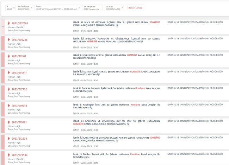Click person icon beside tender 2023/217732
Screen dimensions: 229x165
coord(9,89)
